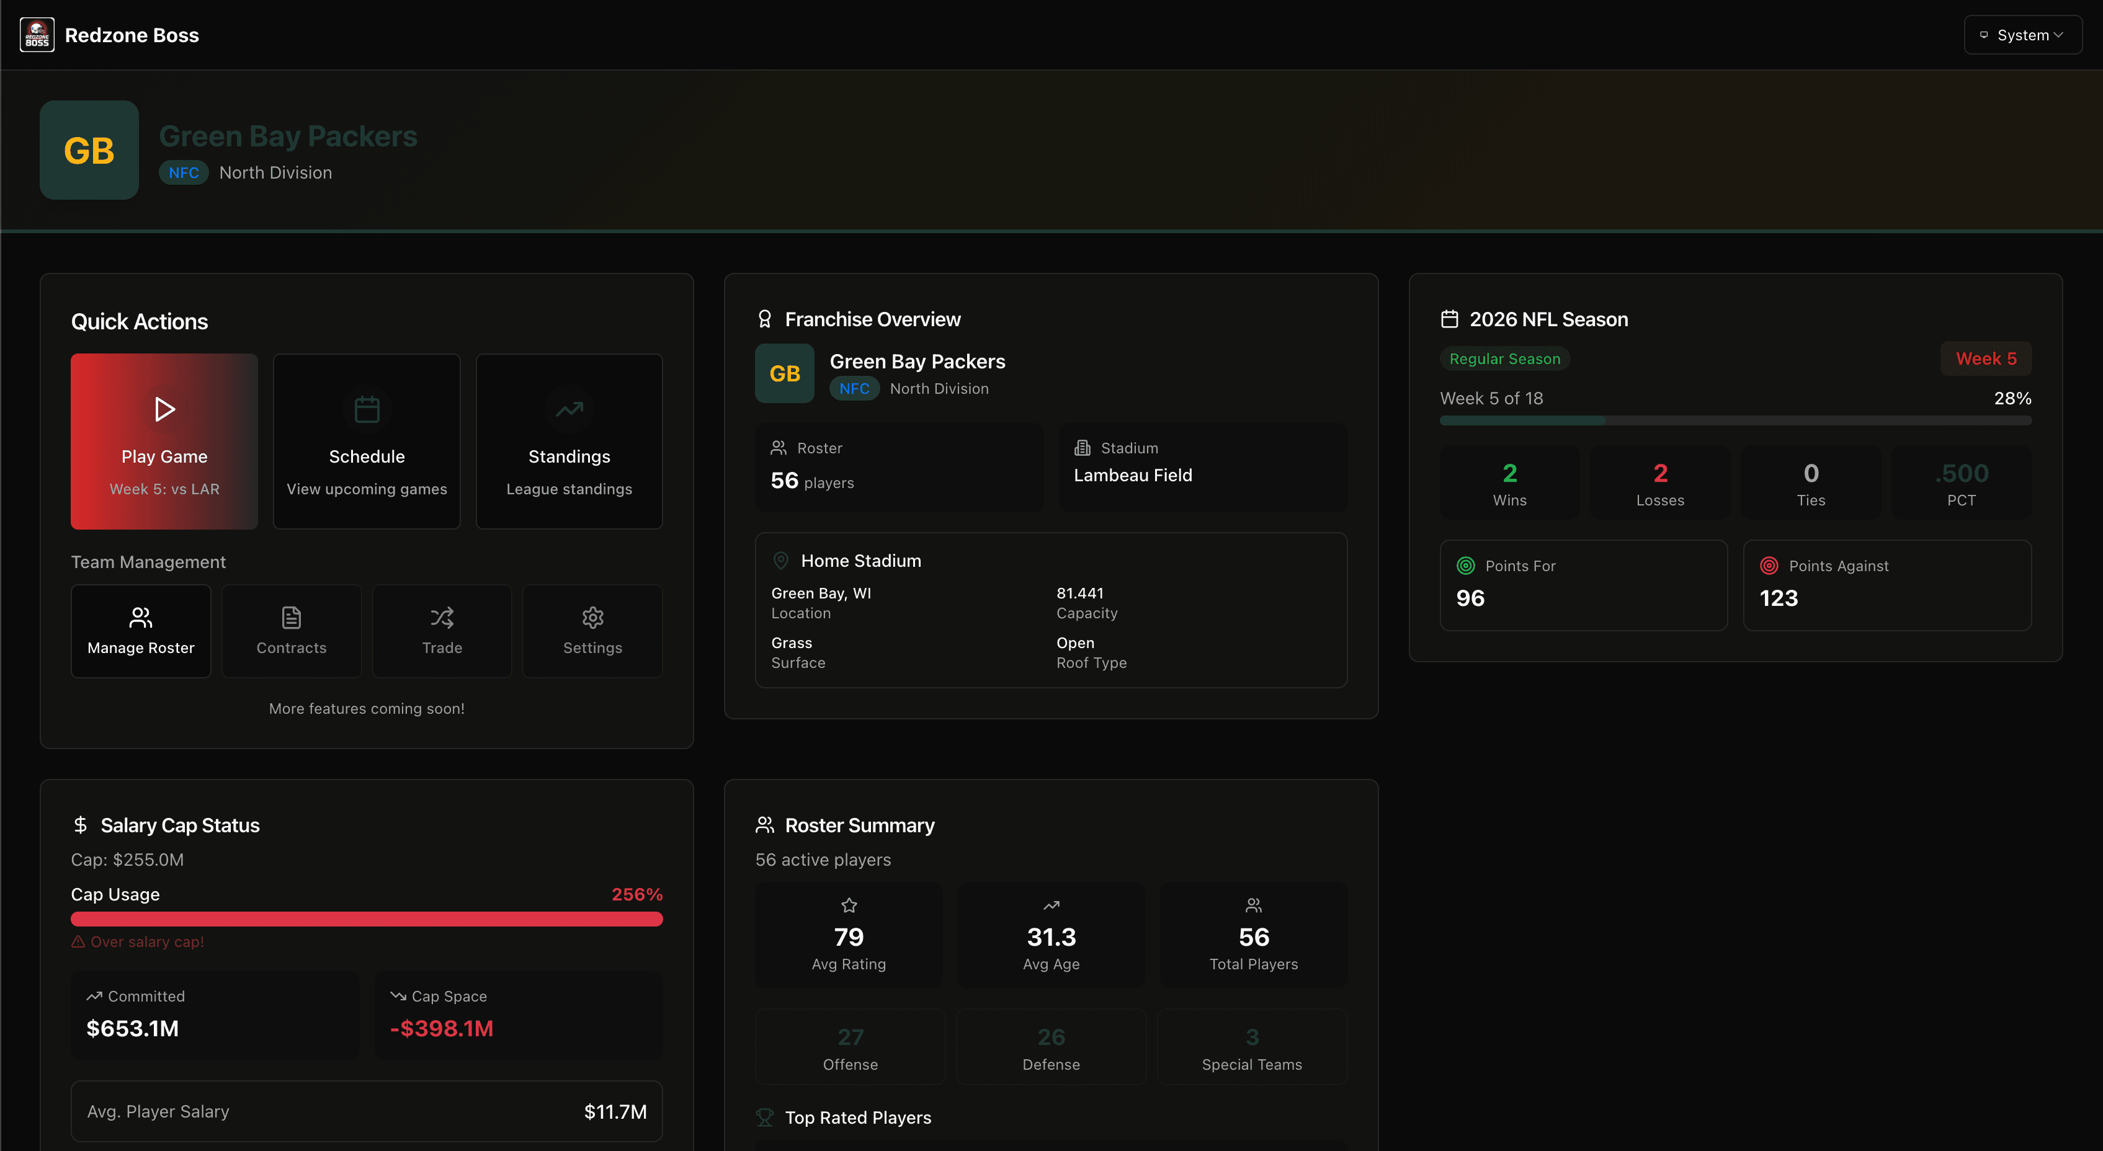The image size is (2103, 1151).
Task: Click the NFC conference tag in header
Action: click(x=184, y=172)
